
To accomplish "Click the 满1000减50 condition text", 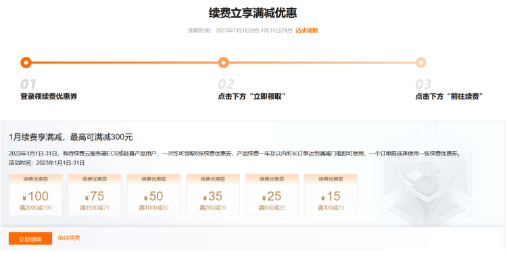I will pyautogui.click(x=154, y=208).
